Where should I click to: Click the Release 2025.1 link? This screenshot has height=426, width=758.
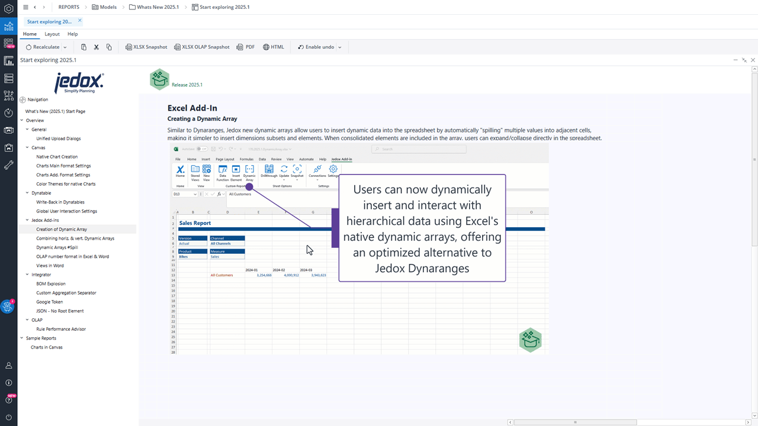coord(187,85)
